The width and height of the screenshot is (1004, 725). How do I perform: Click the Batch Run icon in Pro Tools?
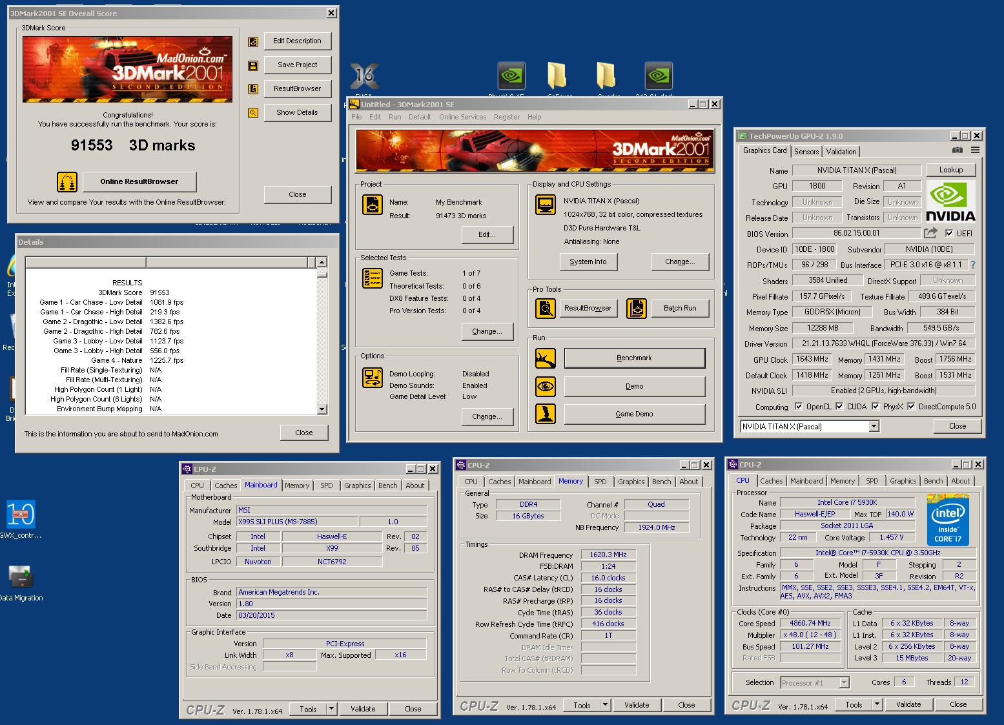click(x=637, y=309)
